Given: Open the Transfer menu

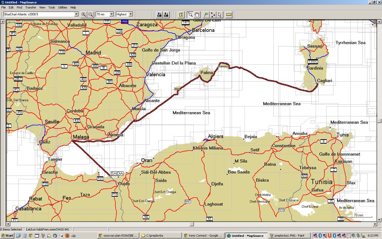Looking at the screenshot, I should (31, 7).
